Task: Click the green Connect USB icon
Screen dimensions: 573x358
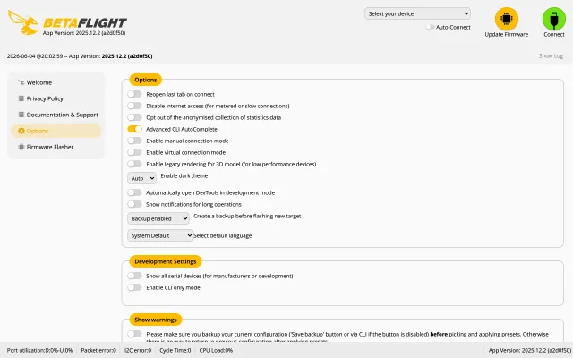Action: 553,19
